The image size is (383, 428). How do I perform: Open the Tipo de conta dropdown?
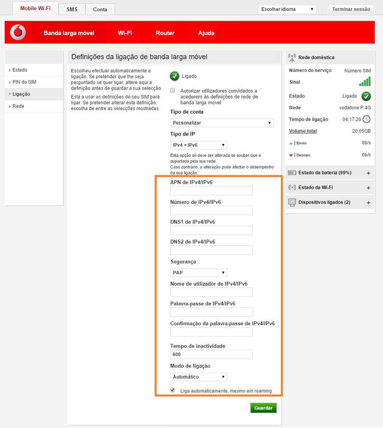(x=222, y=123)
